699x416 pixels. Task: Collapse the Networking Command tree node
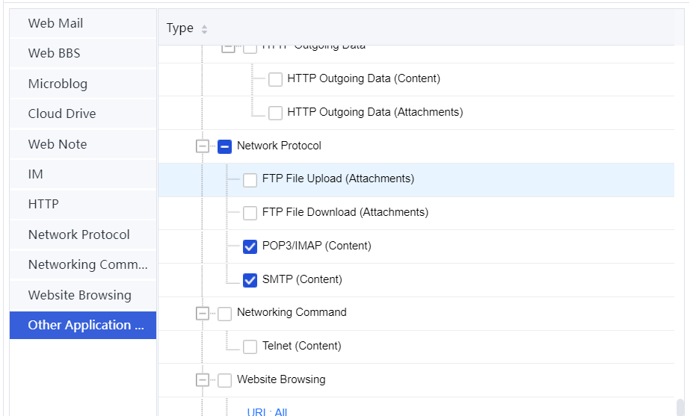203,313
